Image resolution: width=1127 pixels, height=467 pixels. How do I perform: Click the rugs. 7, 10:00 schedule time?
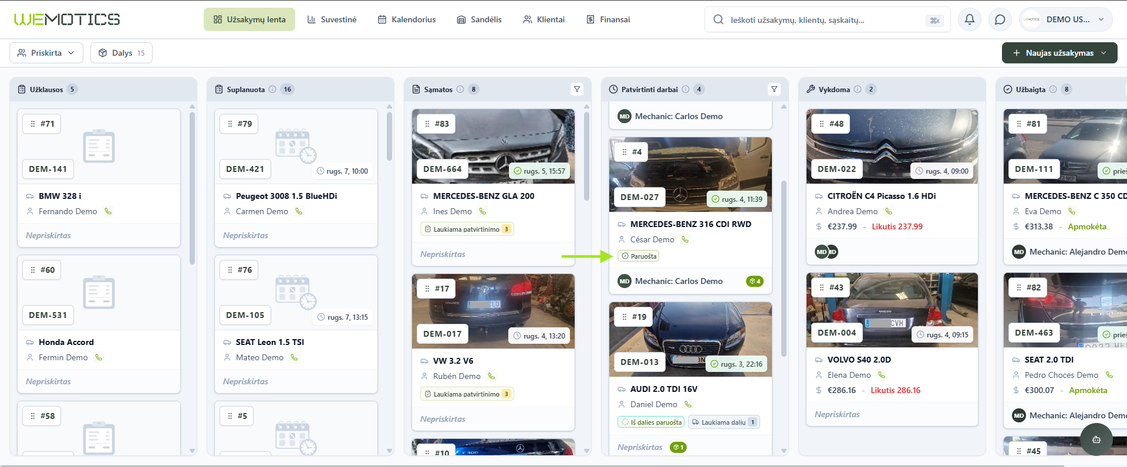pos(342,171)
